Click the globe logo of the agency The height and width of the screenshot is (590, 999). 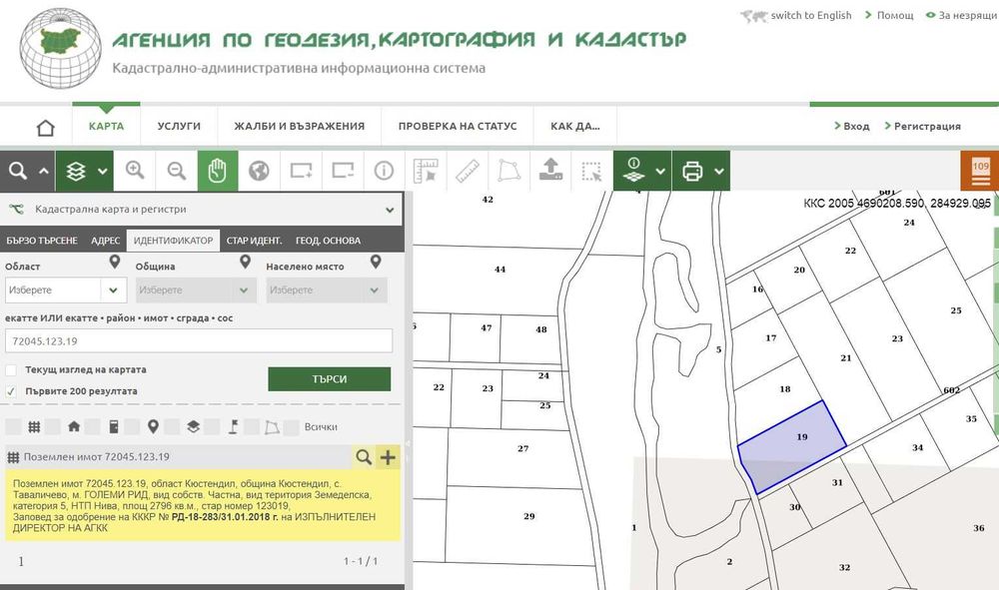tap(60, 48)
